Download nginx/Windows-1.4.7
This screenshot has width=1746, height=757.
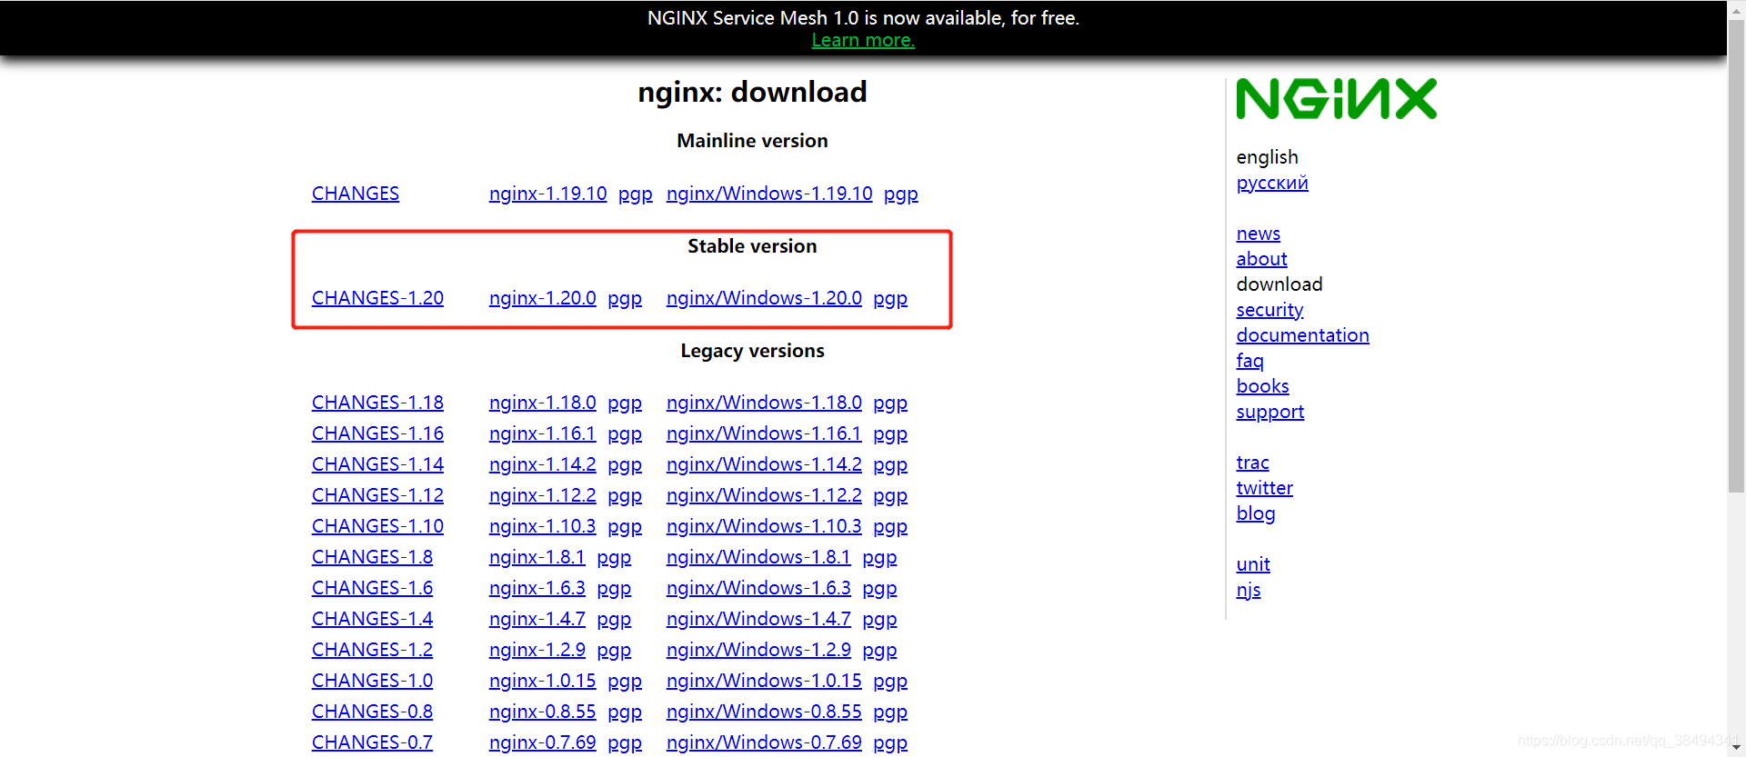(x=758, y=619)
